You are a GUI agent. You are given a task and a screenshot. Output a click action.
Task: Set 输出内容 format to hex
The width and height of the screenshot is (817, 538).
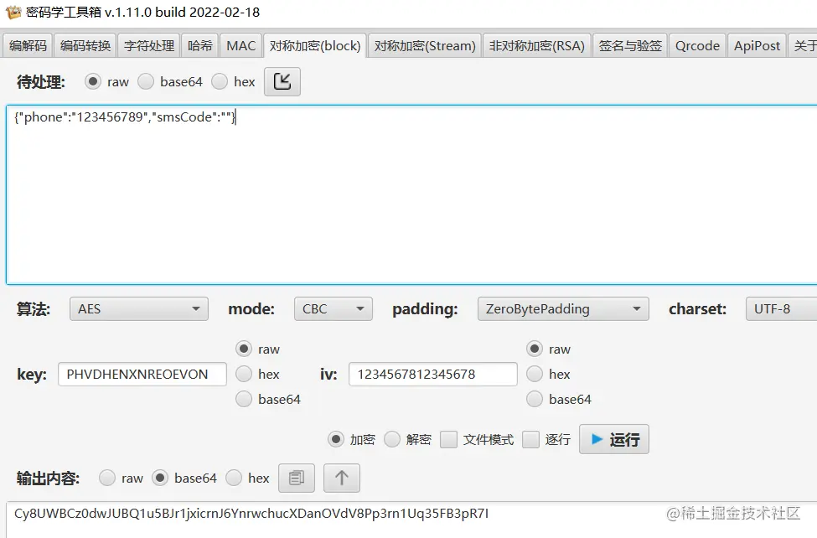(234, 478)
